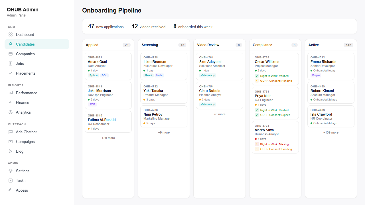The height and width of the screenshot is (205, 365).
Task: Open the Campaigns page
Action: coord(37,142)
